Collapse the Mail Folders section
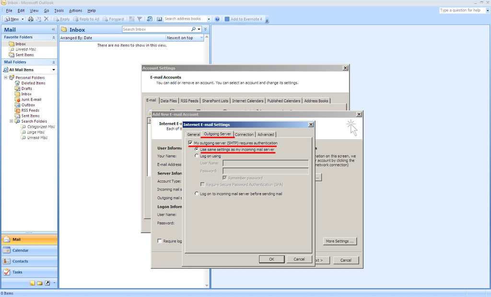The width and height of the screenshot is (491, 297). pyautogui.click(x=54, y=62)
